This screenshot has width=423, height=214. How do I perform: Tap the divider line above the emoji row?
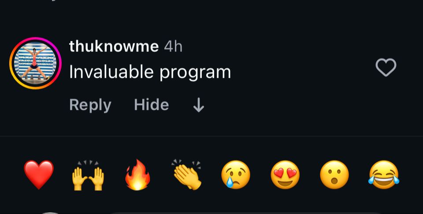(211, 136)
